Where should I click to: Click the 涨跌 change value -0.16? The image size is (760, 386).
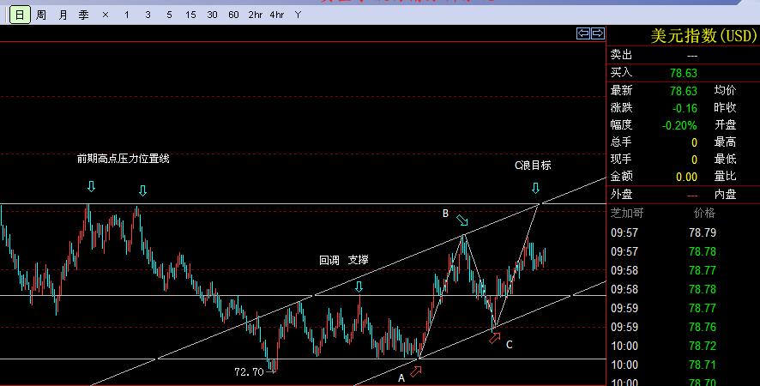685,108
